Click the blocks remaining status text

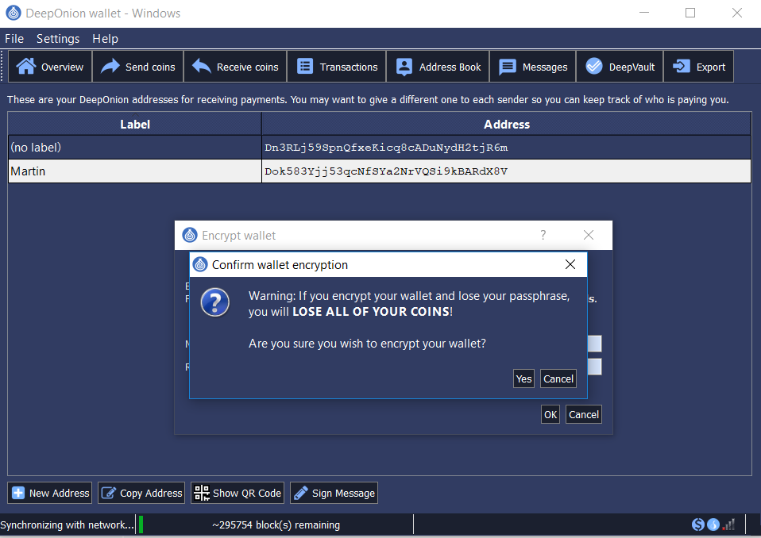pyautogui.click(x=276, y=525)
